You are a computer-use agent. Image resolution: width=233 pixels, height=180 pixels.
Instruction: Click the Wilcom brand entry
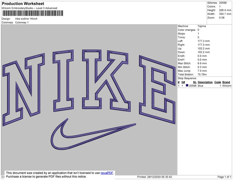(x=227, y=86)
